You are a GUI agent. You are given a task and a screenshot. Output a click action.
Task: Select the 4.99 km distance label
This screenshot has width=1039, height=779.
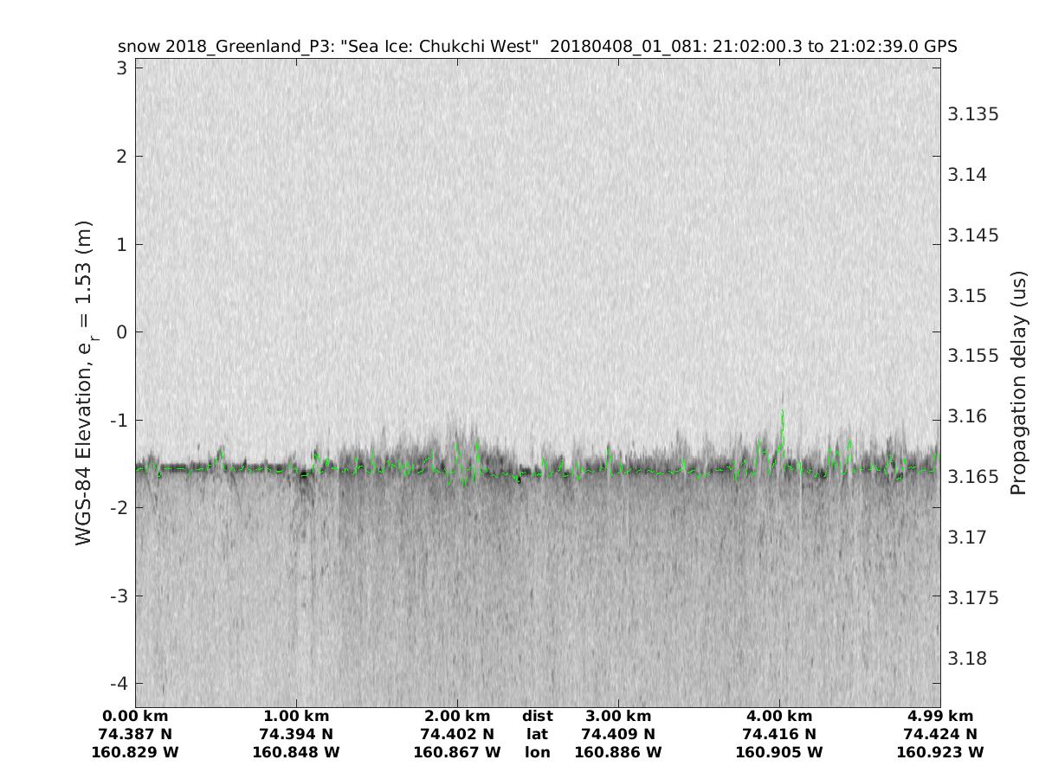[x=940, y=716]
